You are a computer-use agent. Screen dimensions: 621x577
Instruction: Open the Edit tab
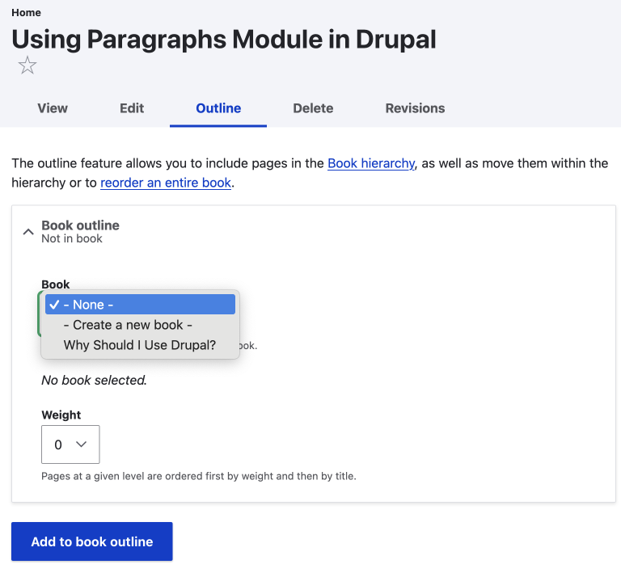pyautogui.click(x=132, y=108)
